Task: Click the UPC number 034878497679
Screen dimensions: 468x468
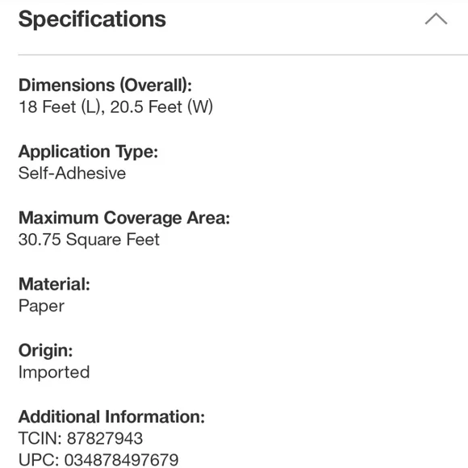Action: (122, 460)
